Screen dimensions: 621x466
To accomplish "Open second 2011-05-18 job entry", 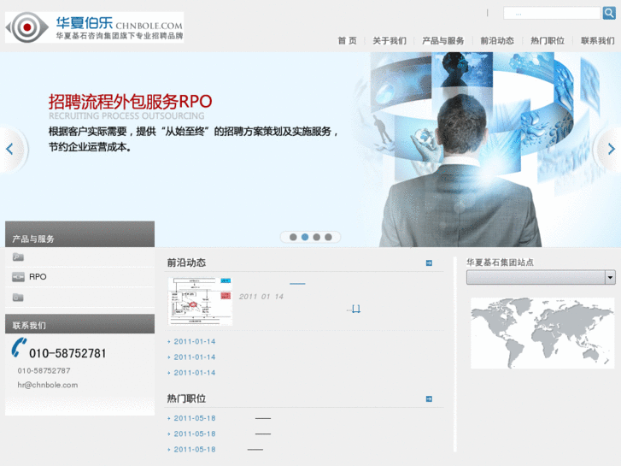I will coord(195,434).
